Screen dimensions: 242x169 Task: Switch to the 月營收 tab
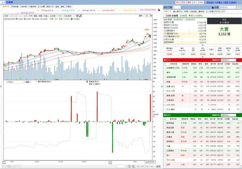pos(69,7)
